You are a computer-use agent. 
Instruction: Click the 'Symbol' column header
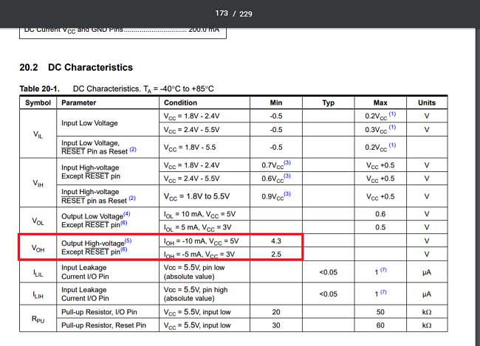point(38,103)
